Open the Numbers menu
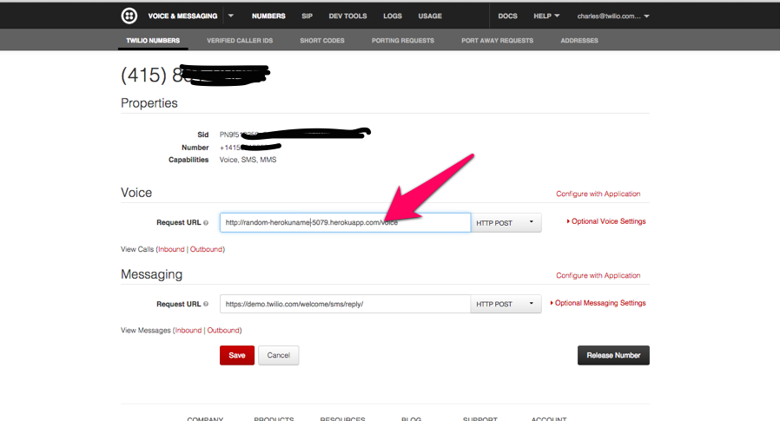This screenshot has width=780, height=421. pyautogui.click(x=268, y=16)
